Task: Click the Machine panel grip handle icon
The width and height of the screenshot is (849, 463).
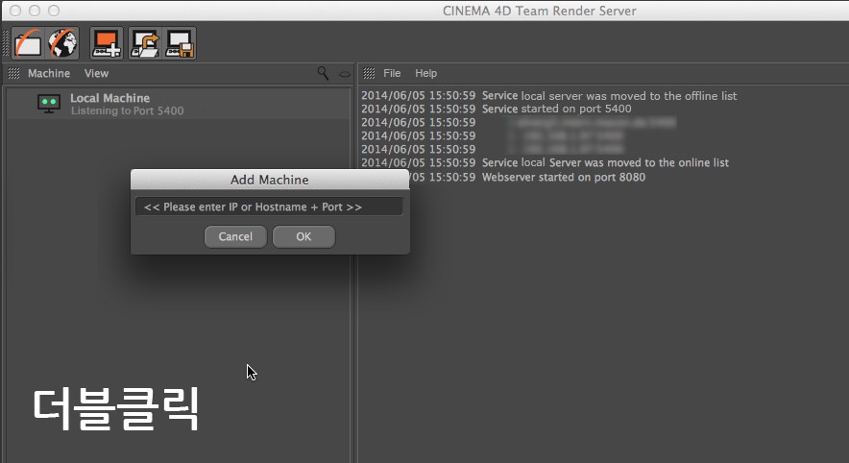Action: 14,73
